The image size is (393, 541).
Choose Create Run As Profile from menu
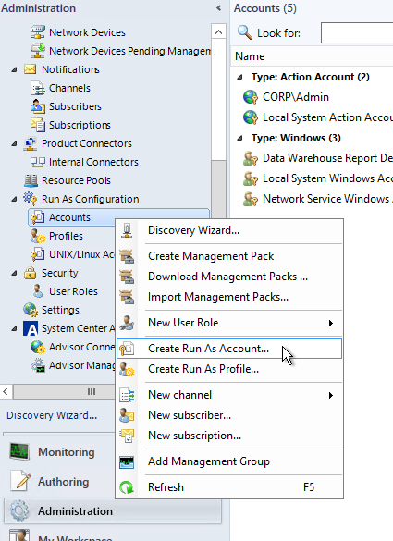pyautogui.click(x=229, y=369)
